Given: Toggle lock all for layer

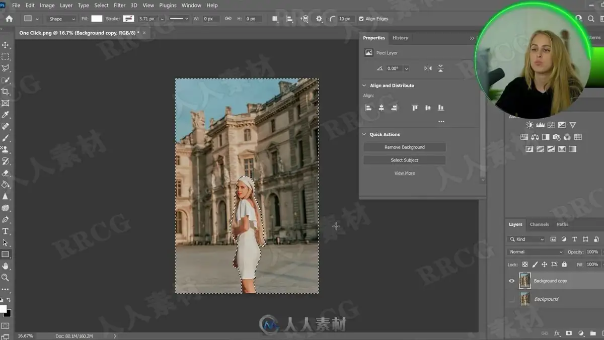Looking at the screenshot, I should pyautogui.click(x=564, y=265).
